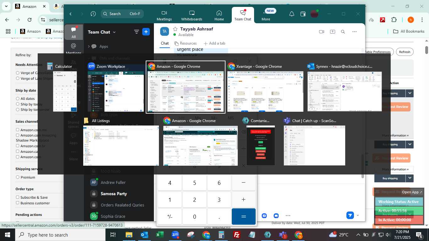Screen dimensions: 429x241
Task: Open Zoom history clock icon
Action: [x=93, y=14]
